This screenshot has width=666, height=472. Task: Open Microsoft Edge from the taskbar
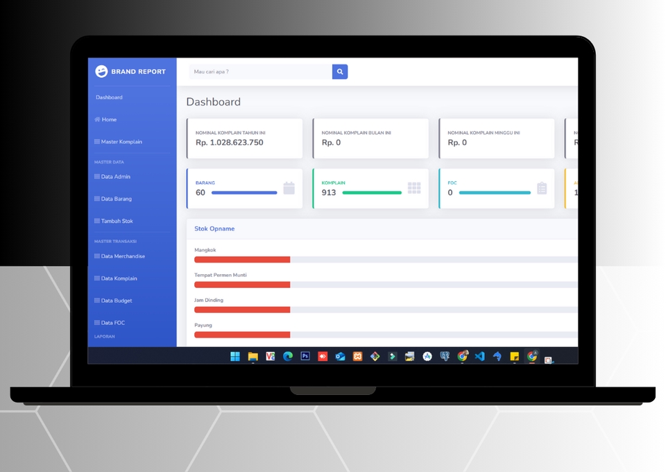point(287,356)
